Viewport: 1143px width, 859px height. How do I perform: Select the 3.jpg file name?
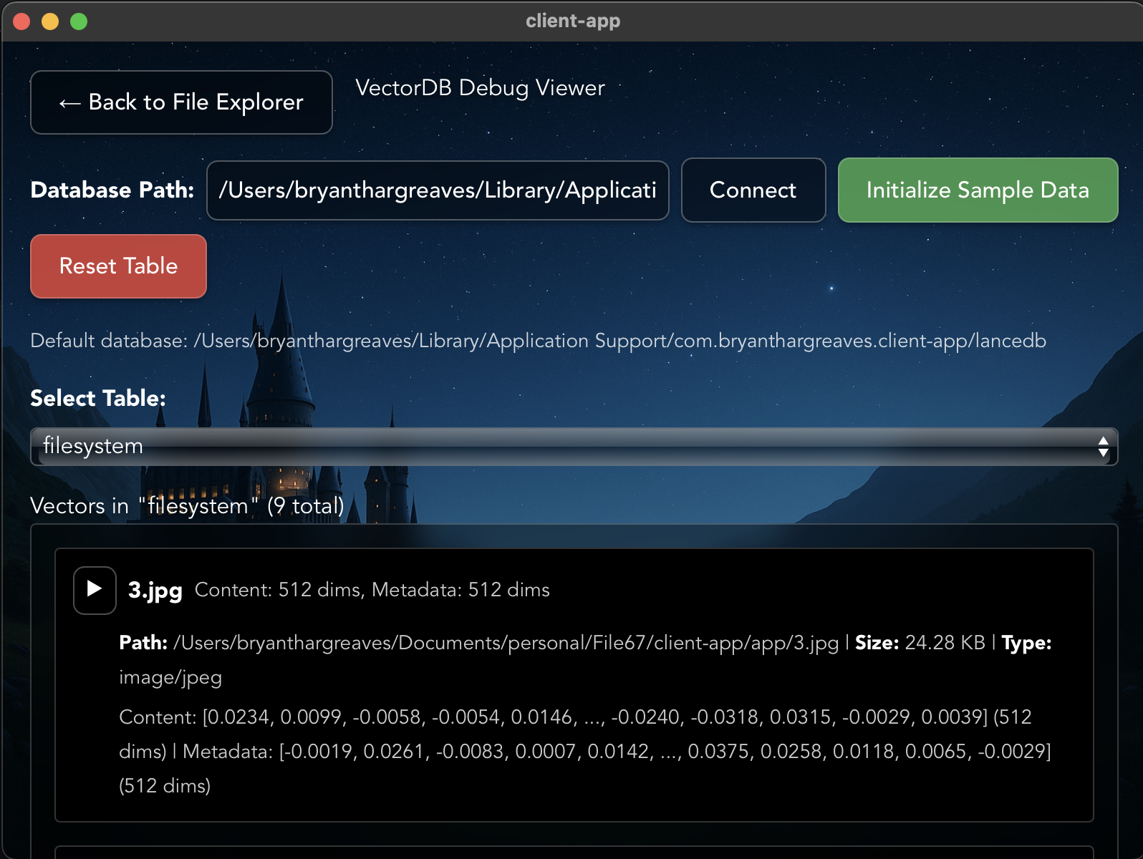point(155,590)
